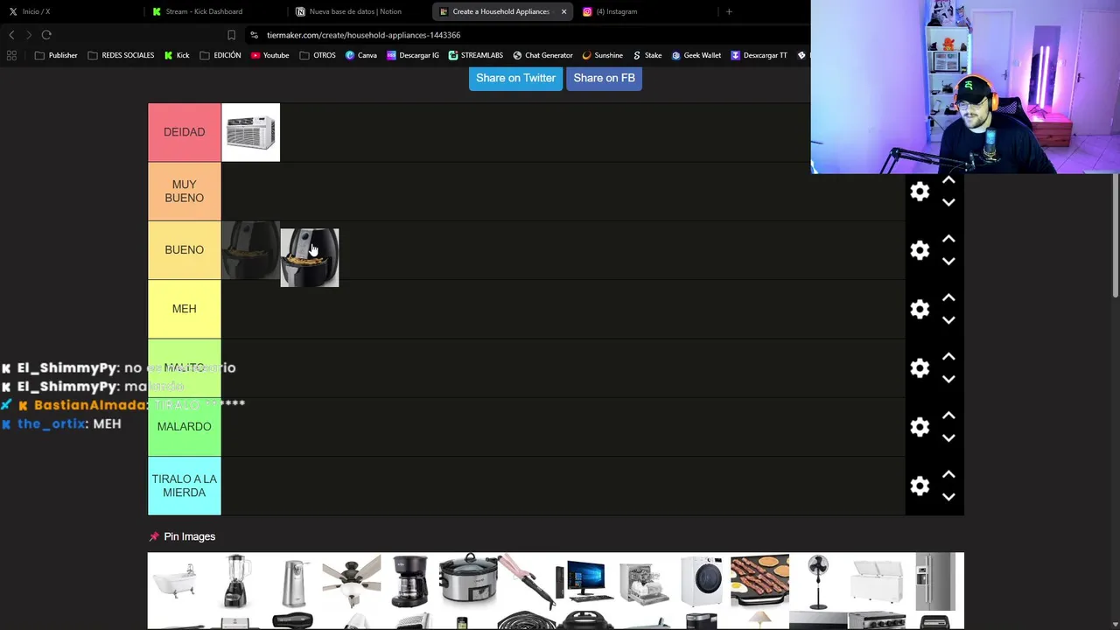Image resolution: width=1120 pixels, height=630 pixels.
Task: Move the BUENO row down
Action: (948, 261)
